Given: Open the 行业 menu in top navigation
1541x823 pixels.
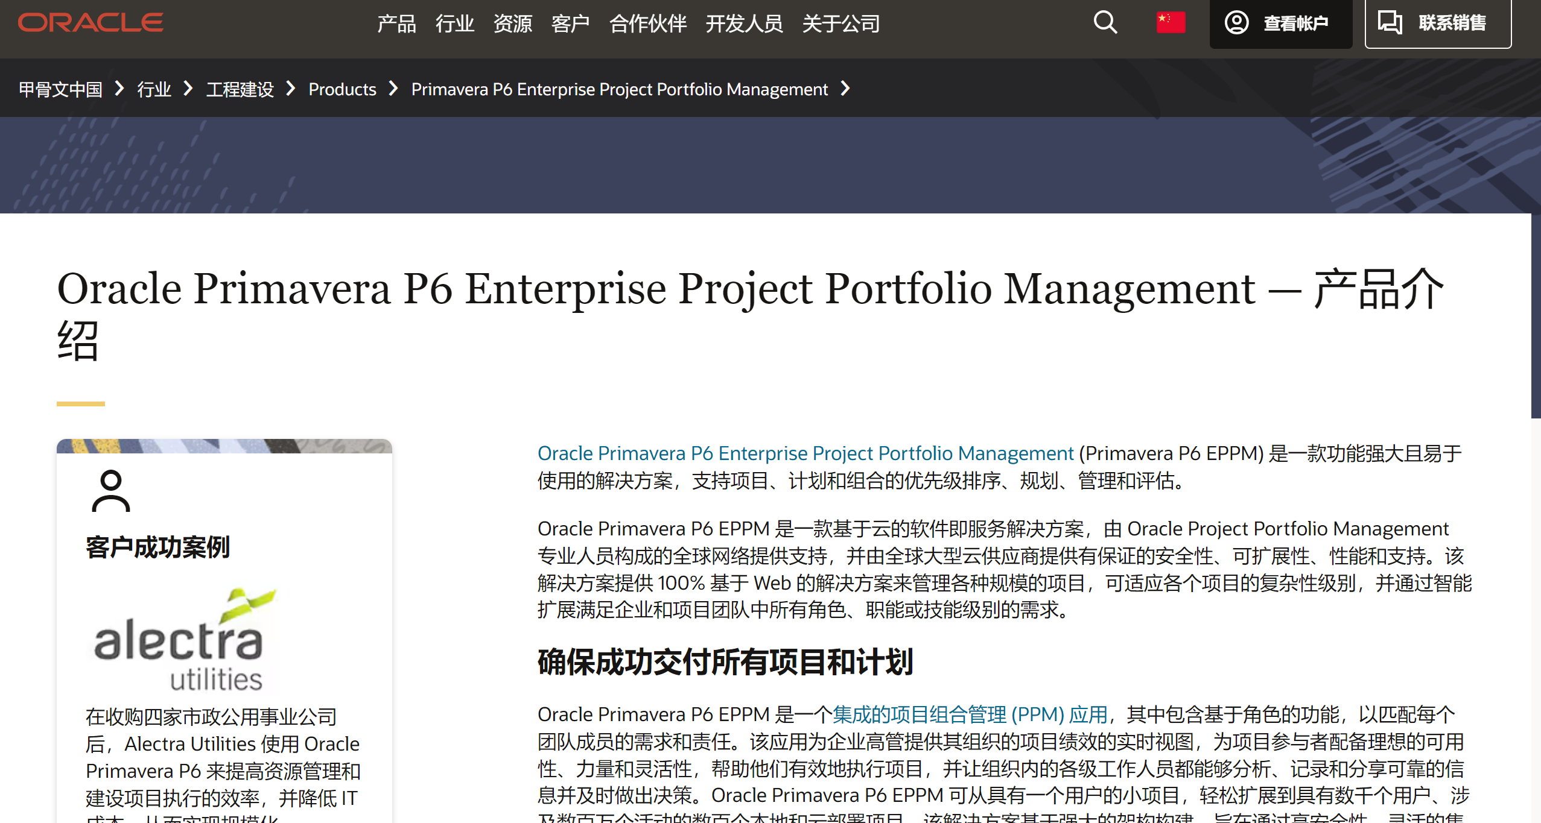Looking at the screenshot, I should click(x=454, y=24).
